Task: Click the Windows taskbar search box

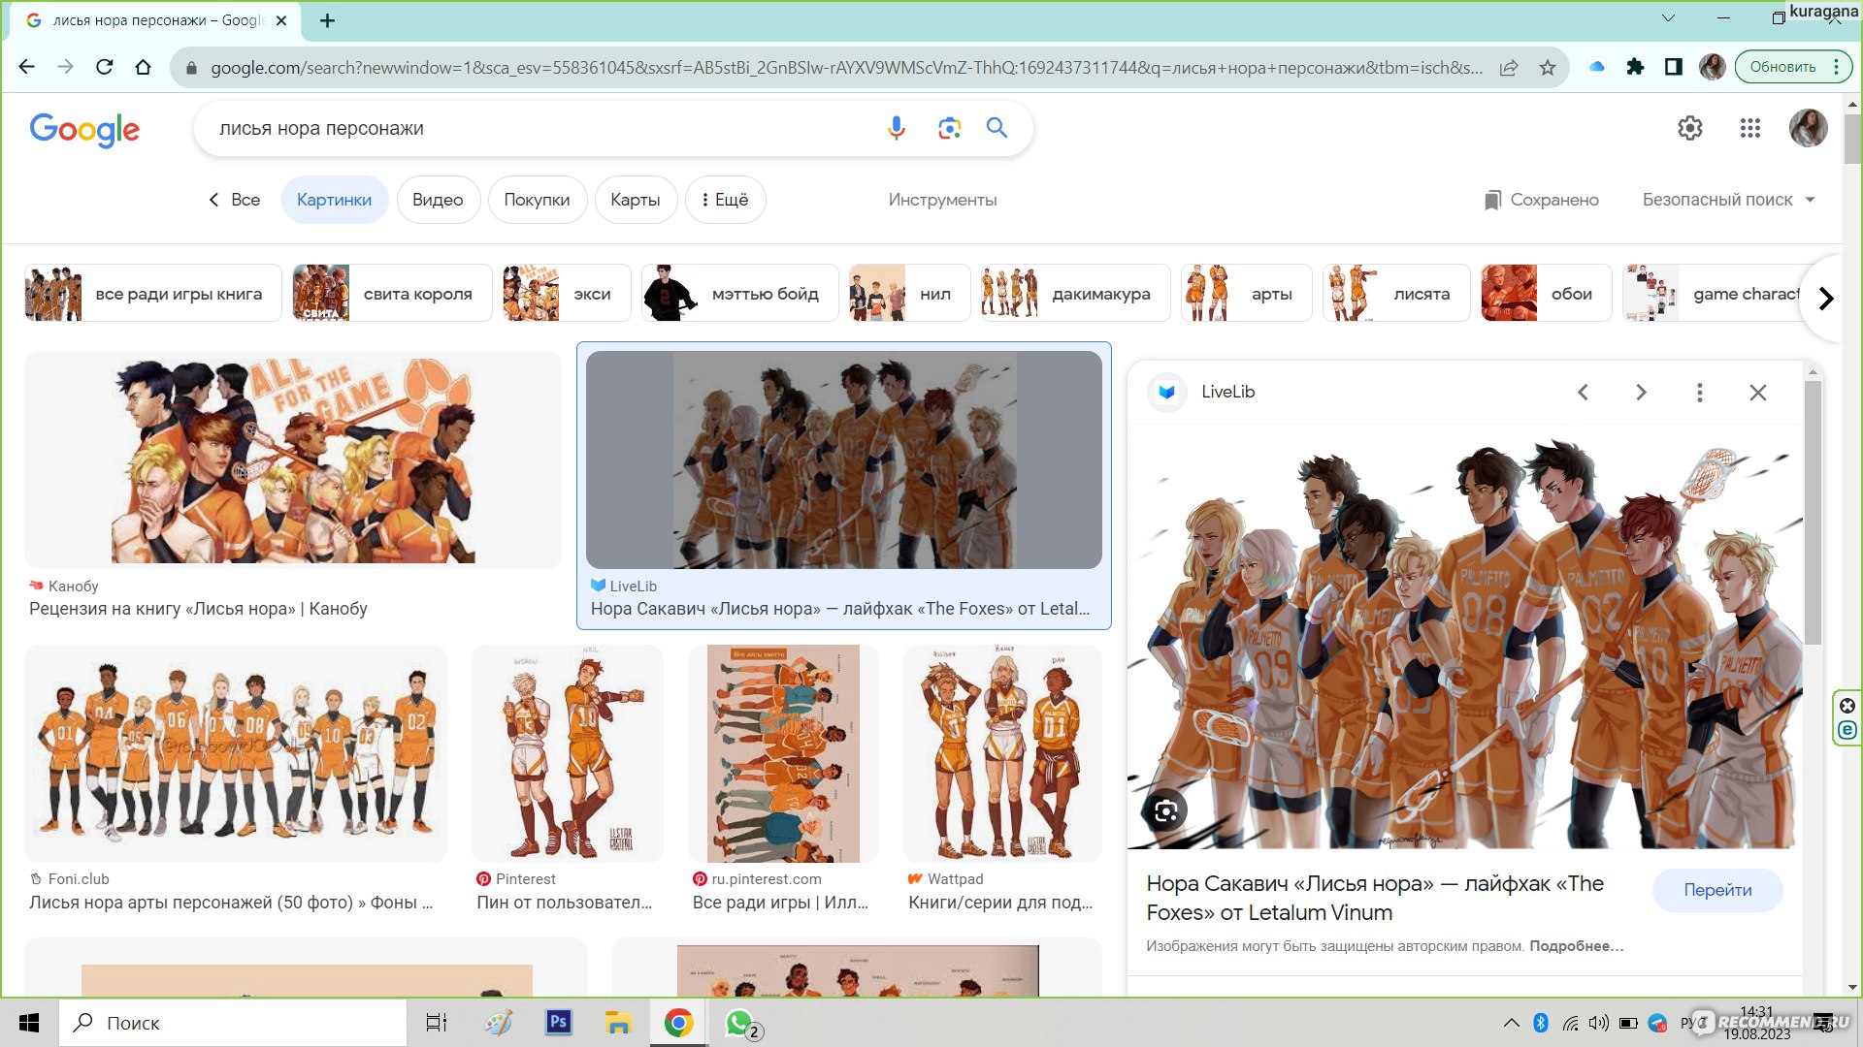Action: (233, 1023)
